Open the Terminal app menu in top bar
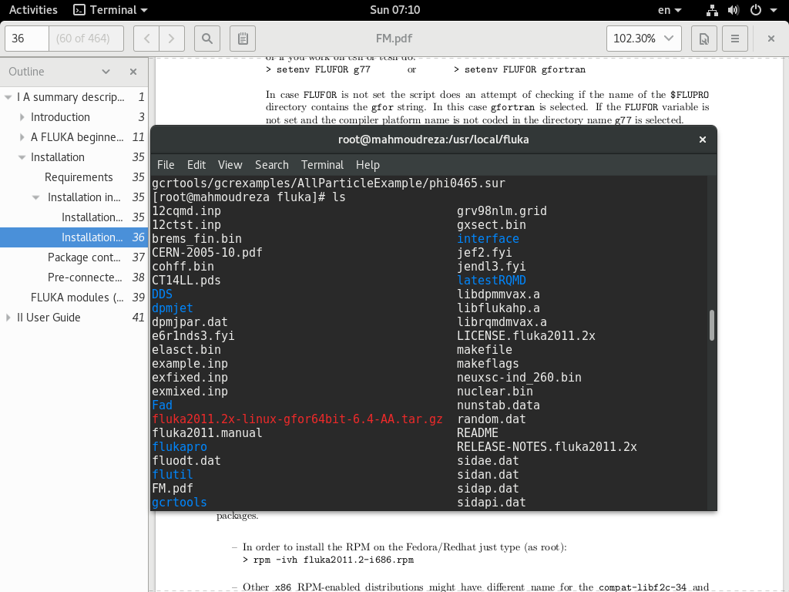Image resolution: width=789 pixels, height=592 pixels. 111,10
